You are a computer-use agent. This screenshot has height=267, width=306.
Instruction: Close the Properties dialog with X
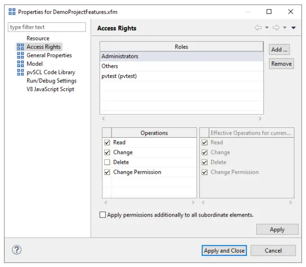[x=291, y=12]
